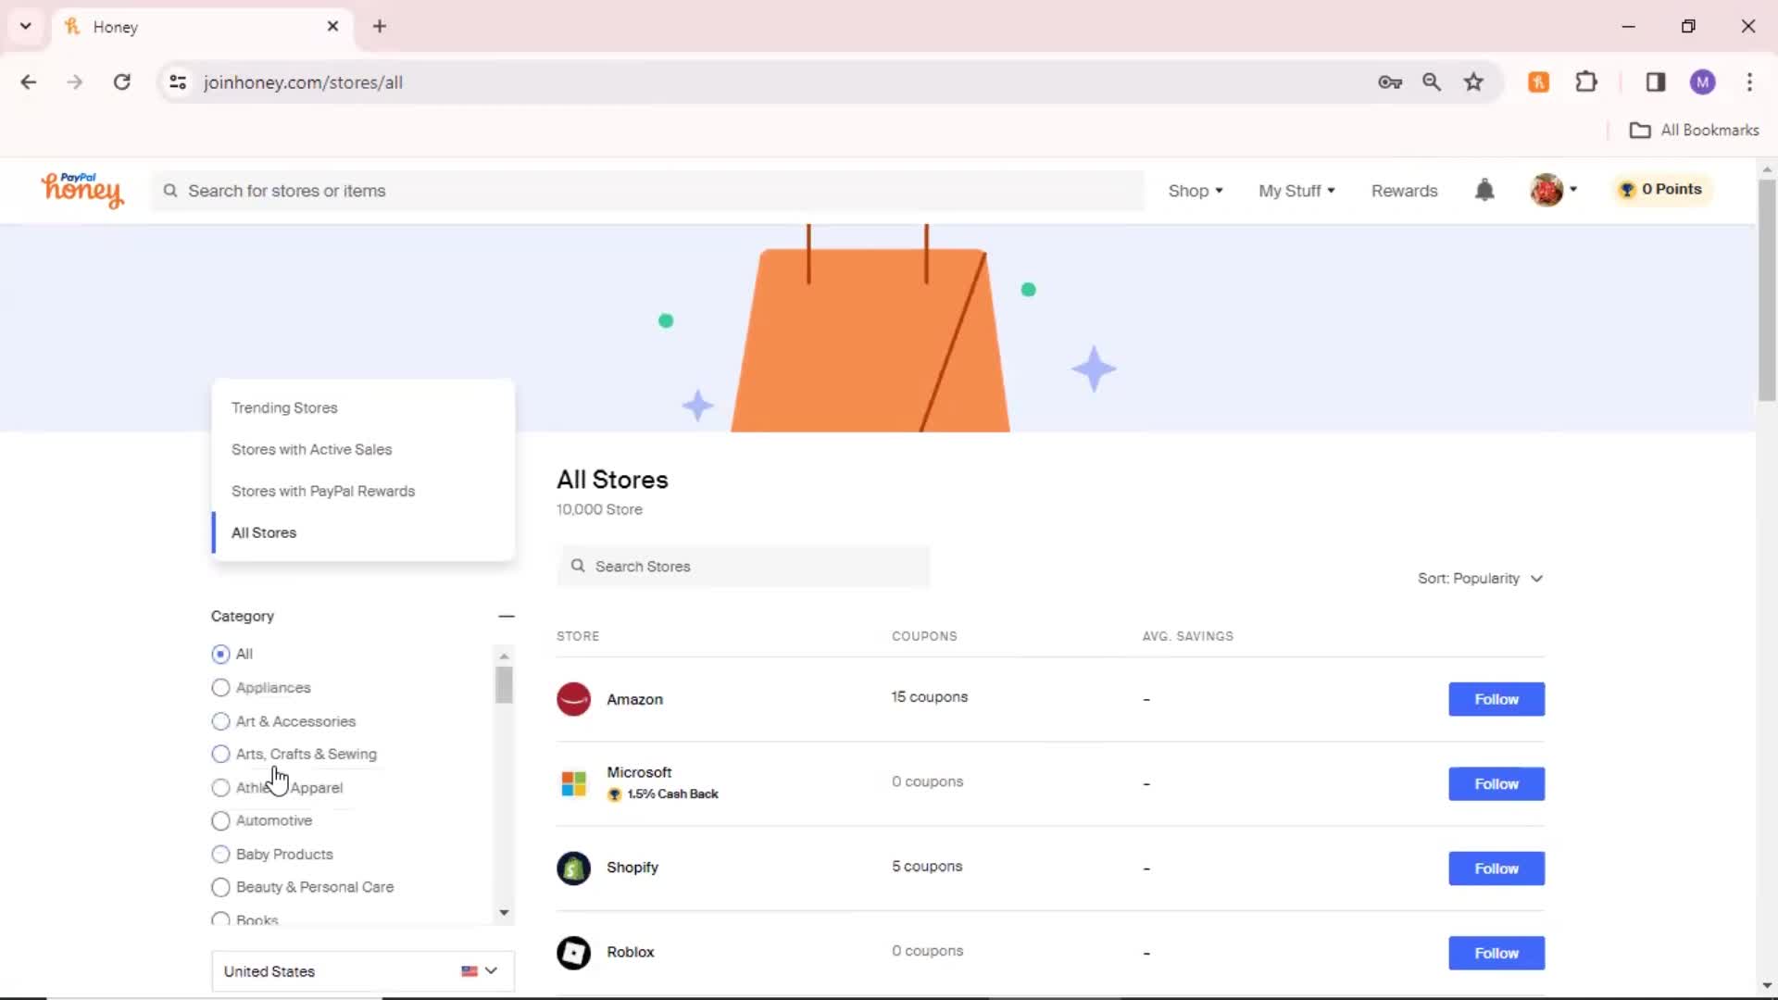The image size is (1778, 1000).
Task: Focus the Search for stores or items box
Action: pos(648,191)
